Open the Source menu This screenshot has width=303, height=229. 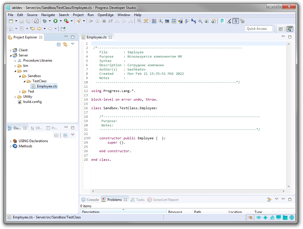(32, 15)
